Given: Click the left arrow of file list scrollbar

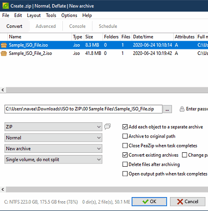Looking at the screenshot, I should (3, 90).
